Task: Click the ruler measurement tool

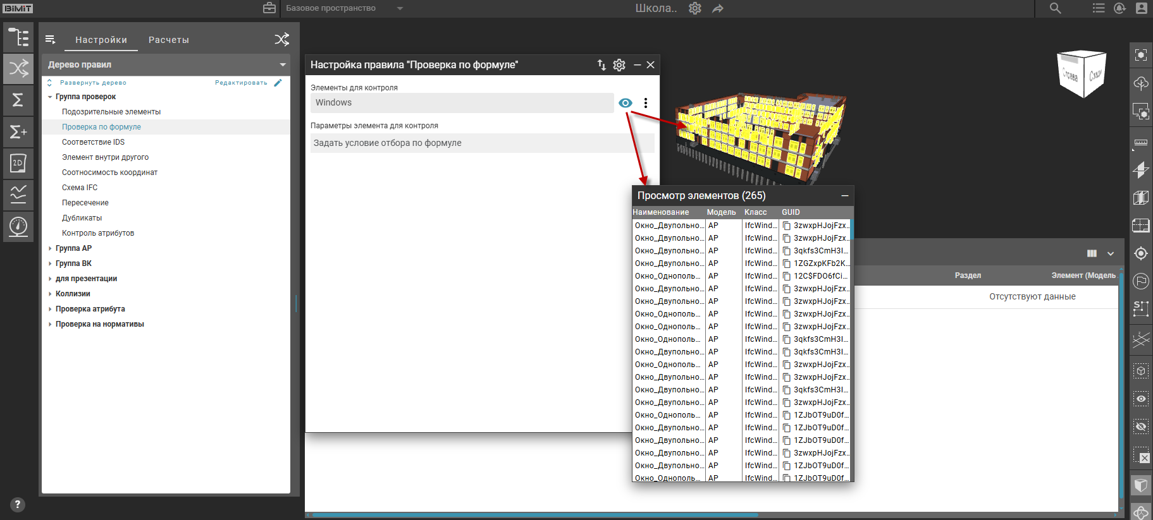Action: 1141,142
